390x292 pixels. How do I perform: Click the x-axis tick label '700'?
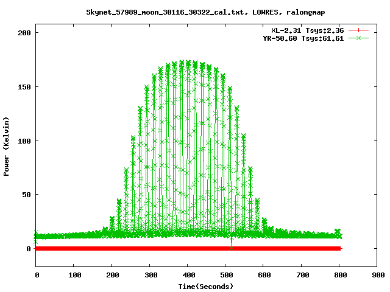click(303, 275)
